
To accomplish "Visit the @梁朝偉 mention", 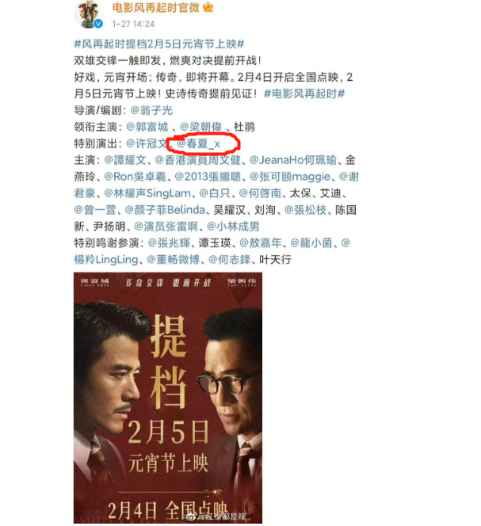I will coord(200,127).
